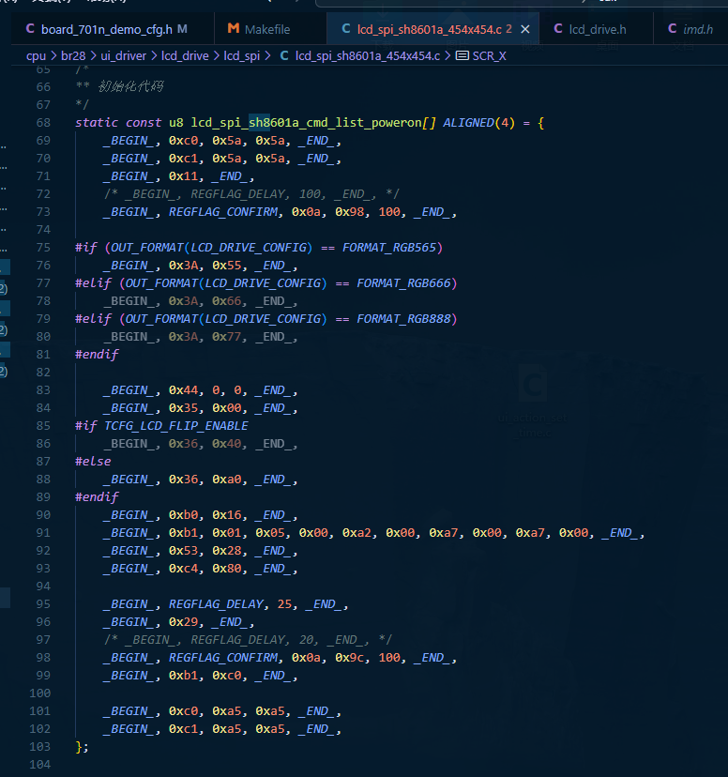
Task: Click 0xb0 value on line 90
Action: tap(183, 515)
